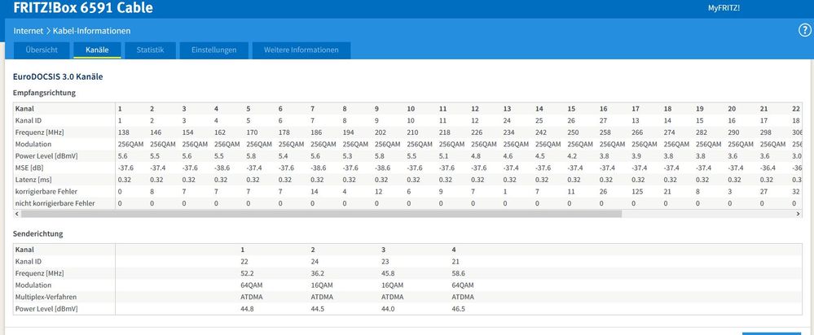This screenshot has width=814, height=335.
Task: Click the korrigierbare Fehler value 26
Action: pyautogui.click(x=603, y=192)
